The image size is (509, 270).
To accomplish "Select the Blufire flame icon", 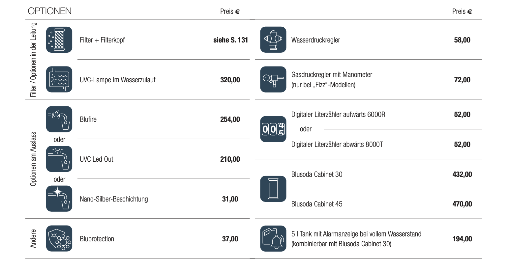I will 59,119.
